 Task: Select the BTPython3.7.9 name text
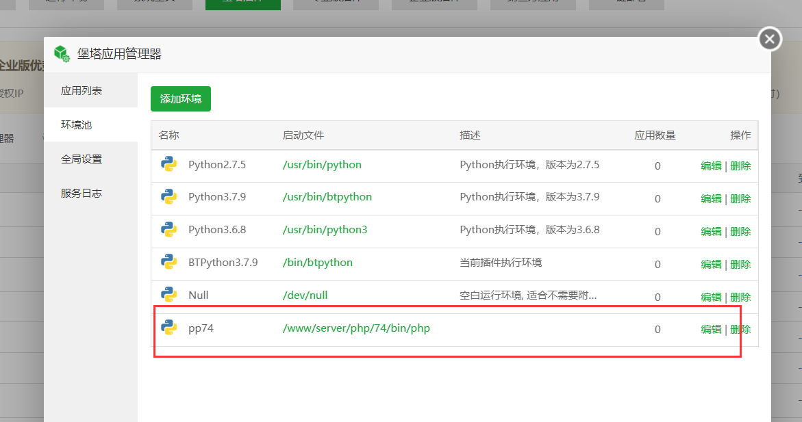[x=223, y=262]
